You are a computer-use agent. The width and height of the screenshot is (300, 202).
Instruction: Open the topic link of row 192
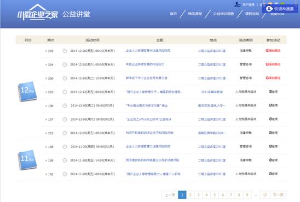154,174
